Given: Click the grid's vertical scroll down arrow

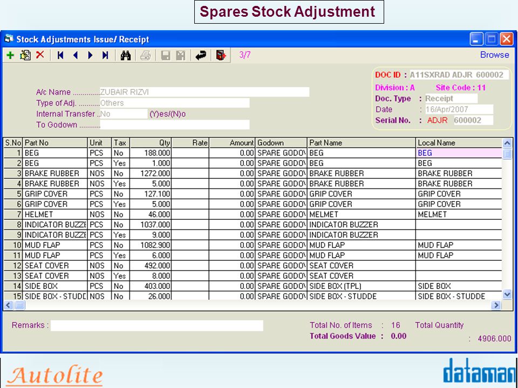Looking at the screenshot, I should point(507,294).
